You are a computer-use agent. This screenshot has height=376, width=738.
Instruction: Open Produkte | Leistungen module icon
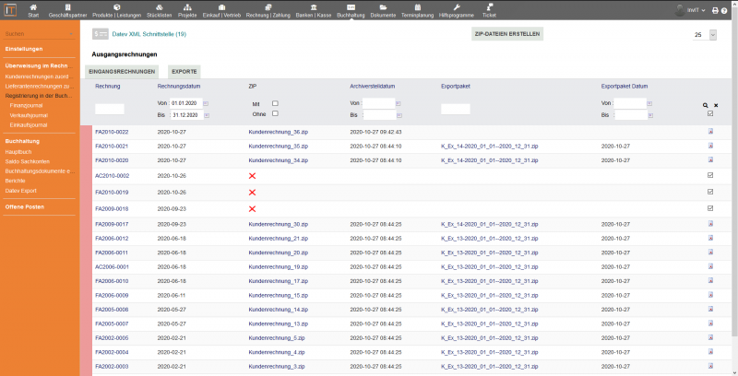tap(117, 7)
